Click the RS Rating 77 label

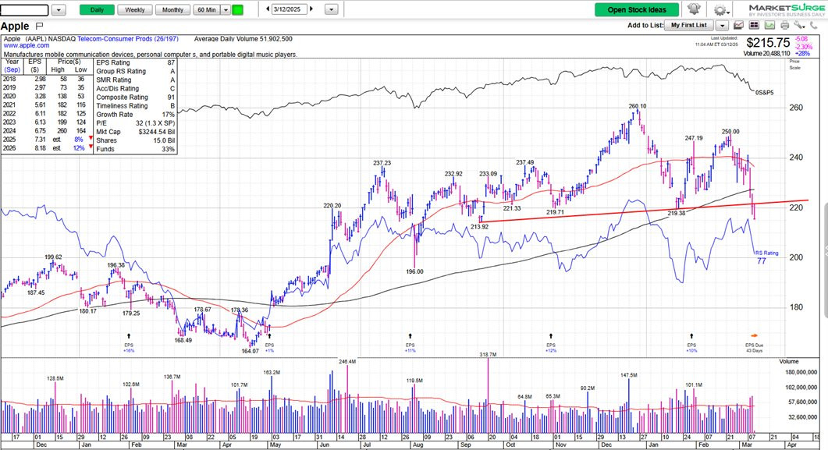click(x=766, y=257)
